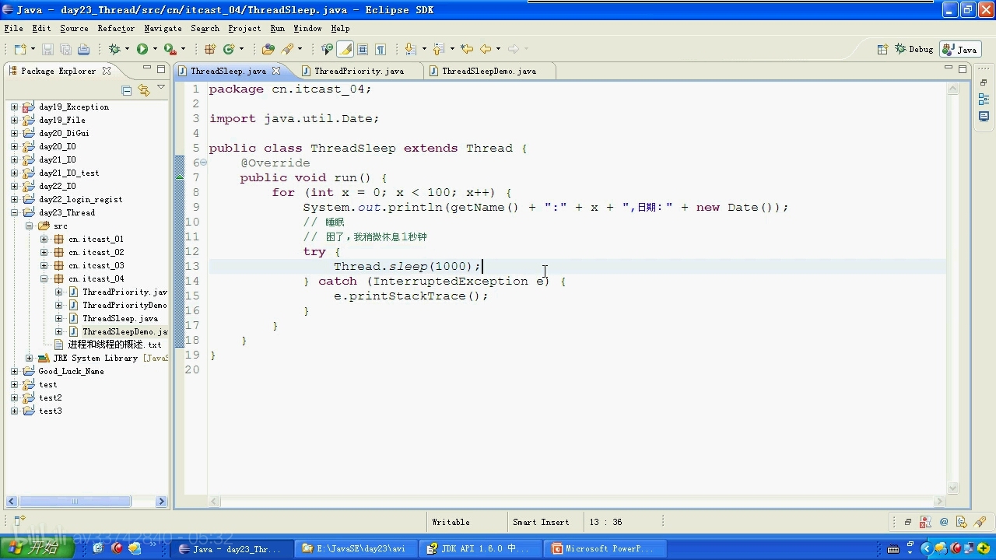Click the Open Type icon
The height and width of the screenshot is (560, 996).
coord(268,49)
